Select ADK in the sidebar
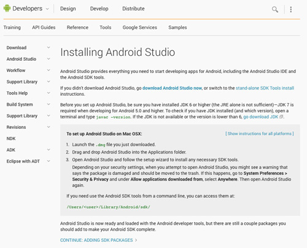This screenshot has width=307, height=248. (11, 150)
